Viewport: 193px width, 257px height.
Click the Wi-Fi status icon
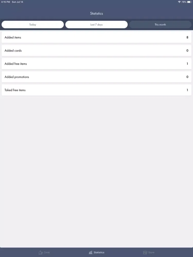click(x=179, y=2)
